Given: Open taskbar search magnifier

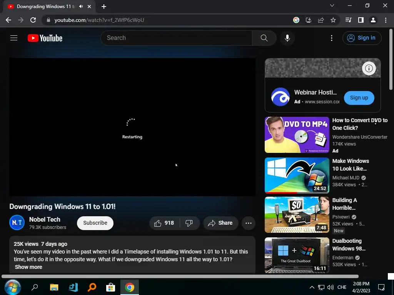Looking at the screenshot, I should pyautogui.click(x=34, y=287).
